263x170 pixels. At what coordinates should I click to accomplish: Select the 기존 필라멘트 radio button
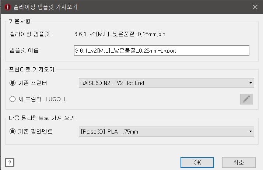pyautogui.click(x=13, y=131)
